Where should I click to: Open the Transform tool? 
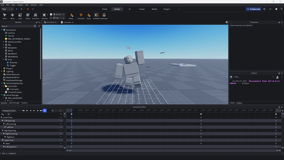tap(35, 16)
